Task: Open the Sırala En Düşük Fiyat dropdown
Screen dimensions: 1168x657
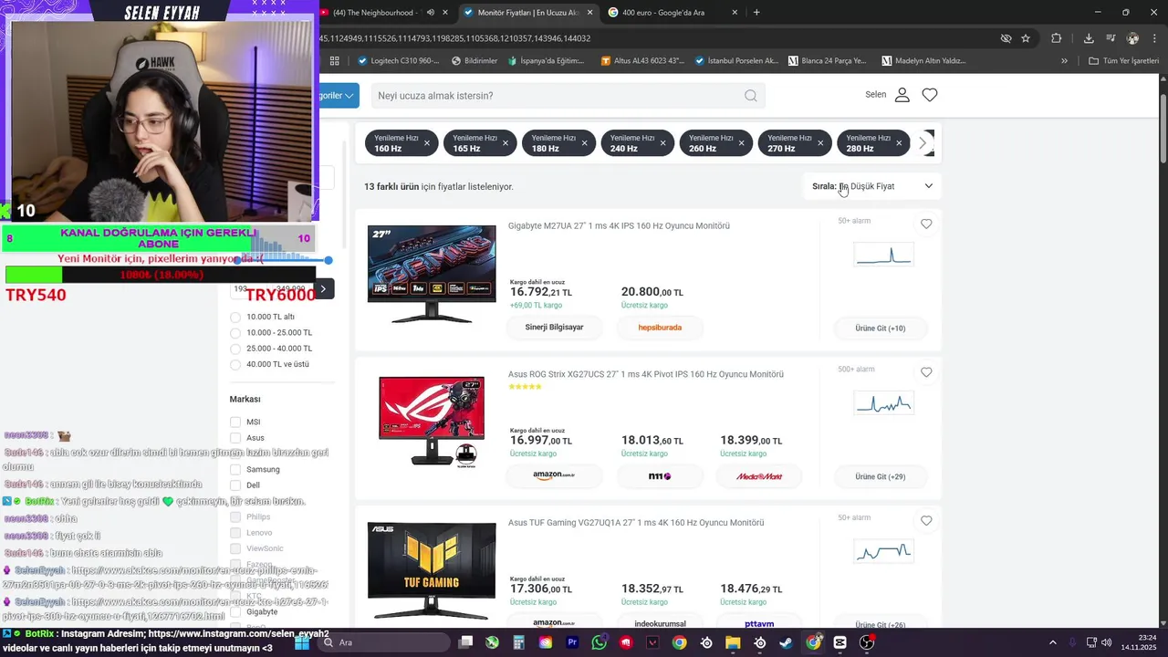Action: point(872,186)
